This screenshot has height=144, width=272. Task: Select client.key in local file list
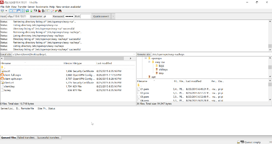point(9,87)
